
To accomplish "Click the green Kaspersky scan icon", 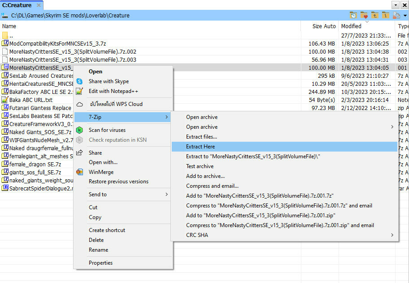I will tap(79, 130).
